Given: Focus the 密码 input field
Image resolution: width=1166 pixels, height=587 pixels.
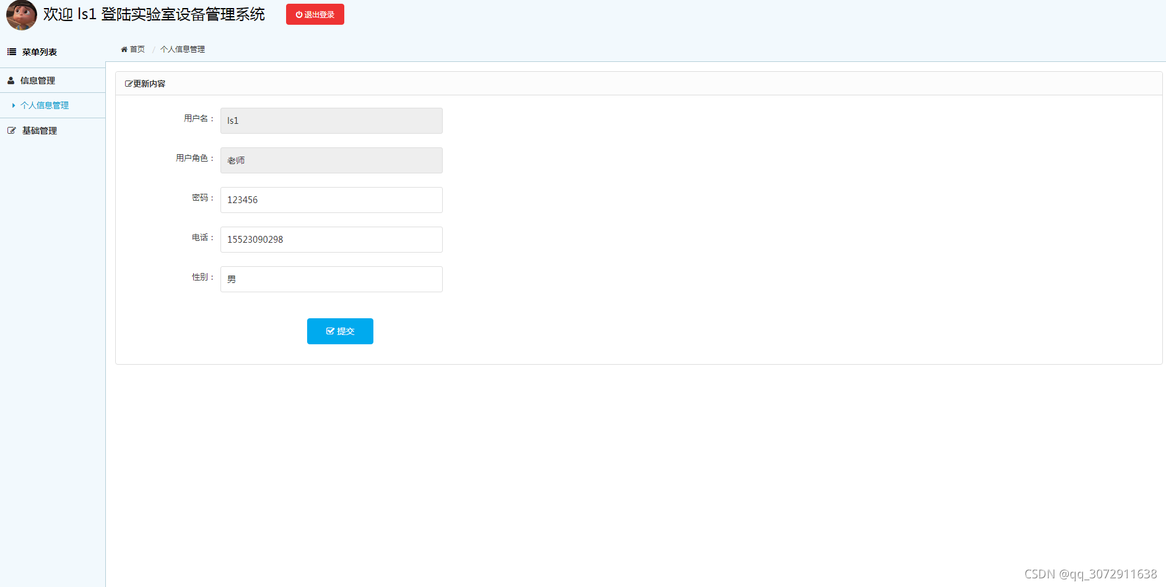Looking at the screenshot, I should pyautogui.click(x=331, y=200).
